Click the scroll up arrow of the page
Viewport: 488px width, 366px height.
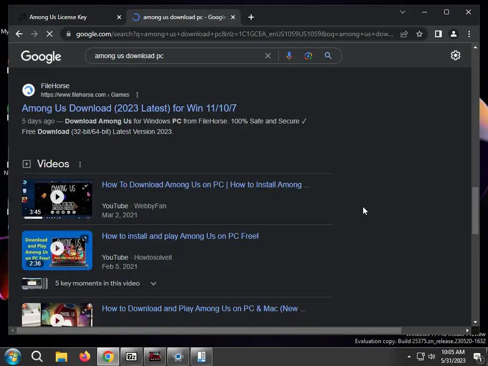point(475,47)
